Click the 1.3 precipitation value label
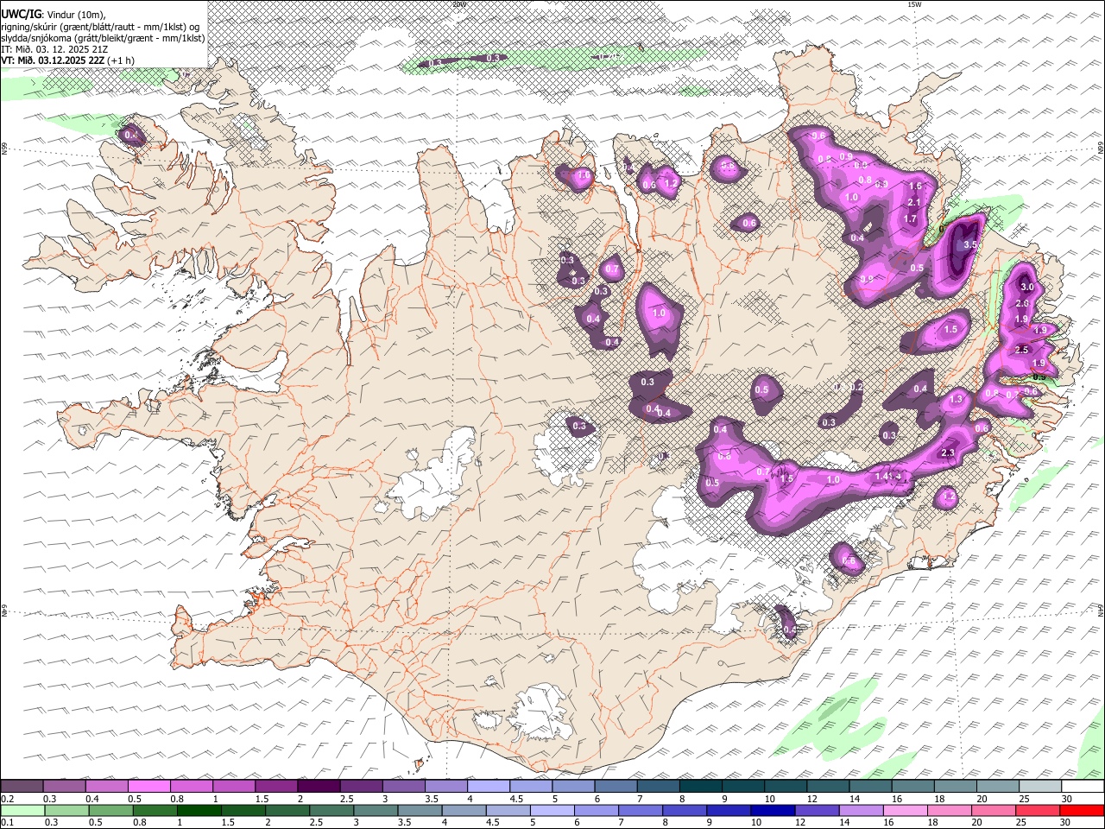Image resolution: width=1105 pixels, height=829 pixels. coord(956,400)
